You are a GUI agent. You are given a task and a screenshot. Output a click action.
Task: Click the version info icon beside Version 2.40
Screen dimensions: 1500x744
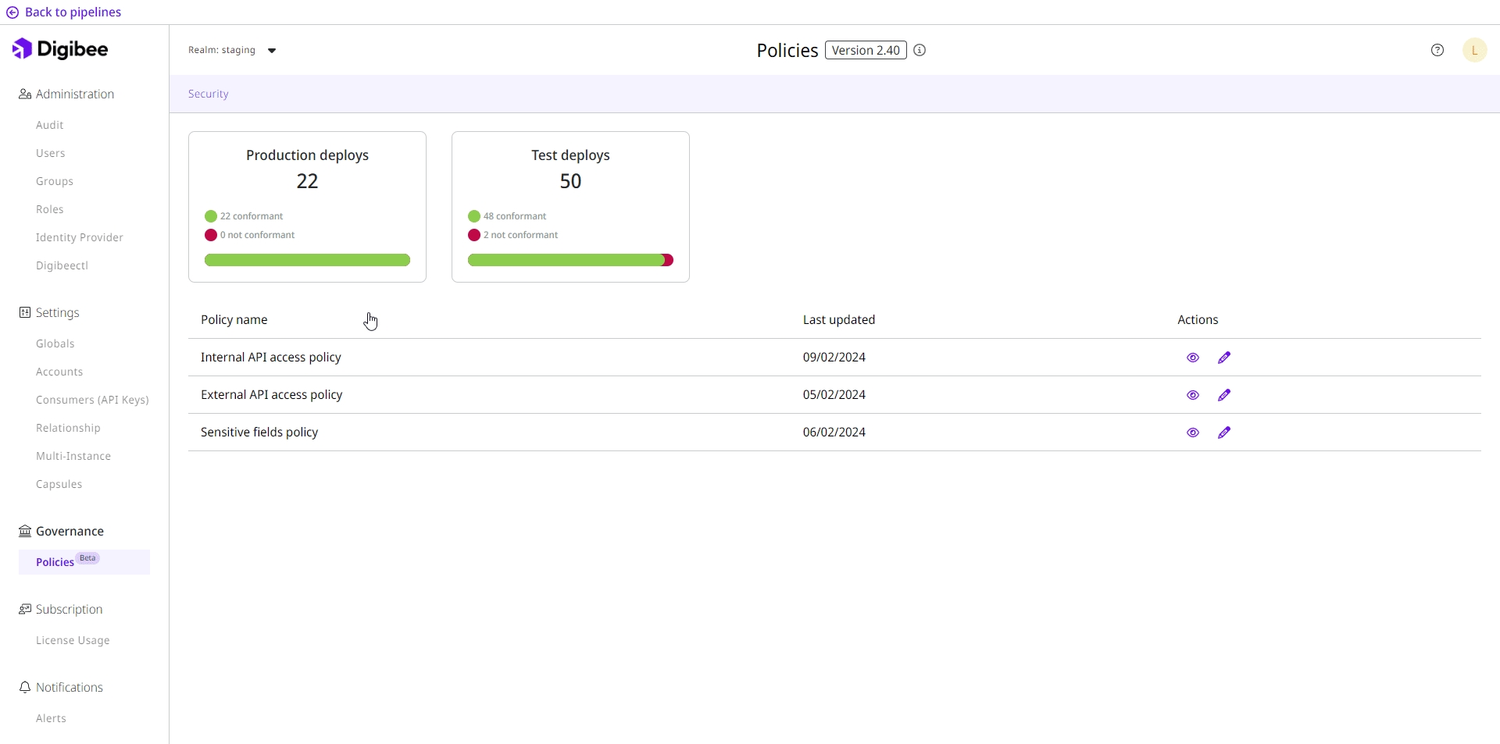pyautogui.click(x=920, y=50)
